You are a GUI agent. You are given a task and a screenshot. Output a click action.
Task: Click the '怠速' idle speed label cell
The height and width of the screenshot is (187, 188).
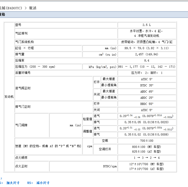(48, 146)
